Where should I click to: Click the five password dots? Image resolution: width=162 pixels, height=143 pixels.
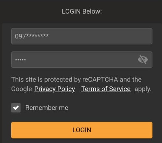coord(20,60)
